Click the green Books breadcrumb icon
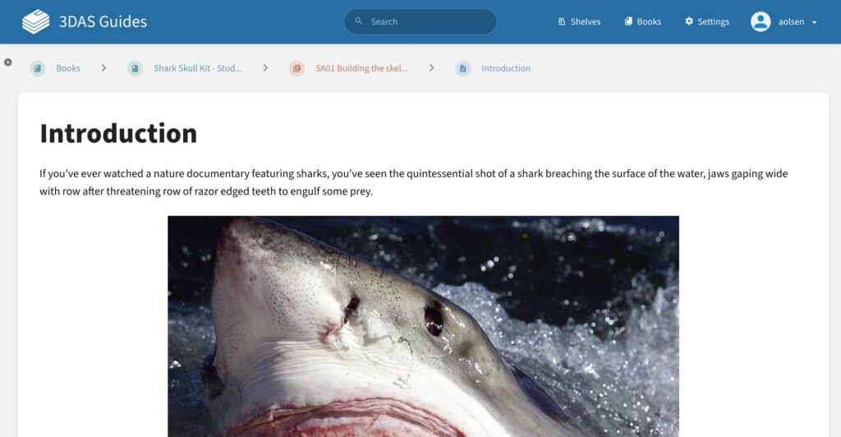 click(x=38, y=68)
